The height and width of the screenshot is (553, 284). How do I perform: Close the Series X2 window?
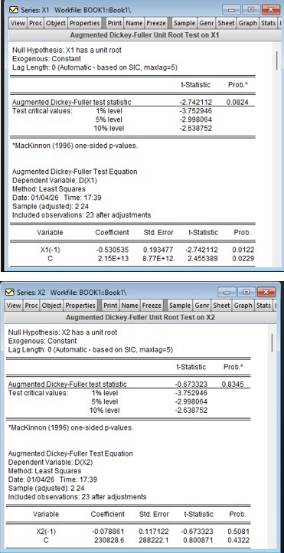point(266,292)
